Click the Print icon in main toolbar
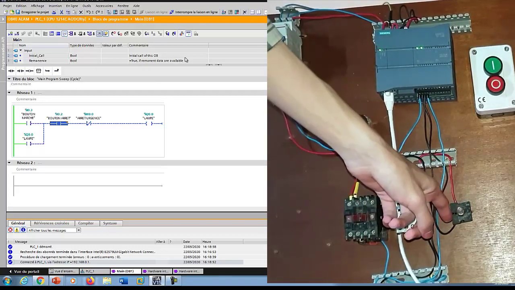Screen dimensions: 515x290 coord(54,12)
